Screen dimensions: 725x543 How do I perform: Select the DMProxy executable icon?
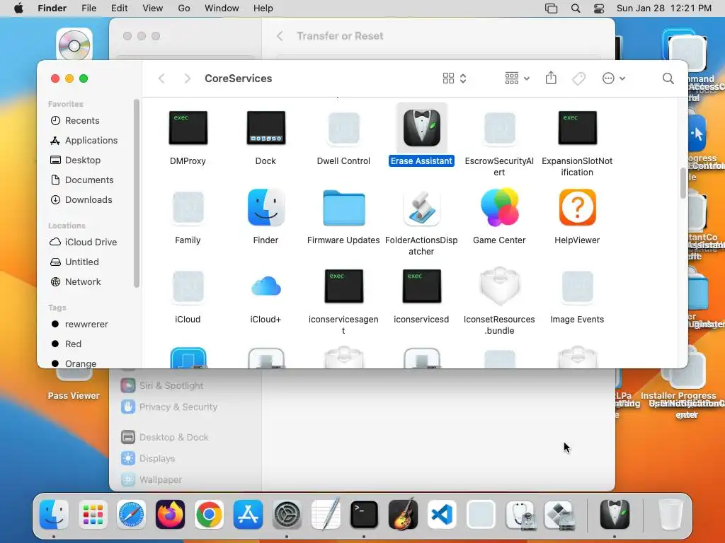188,128
